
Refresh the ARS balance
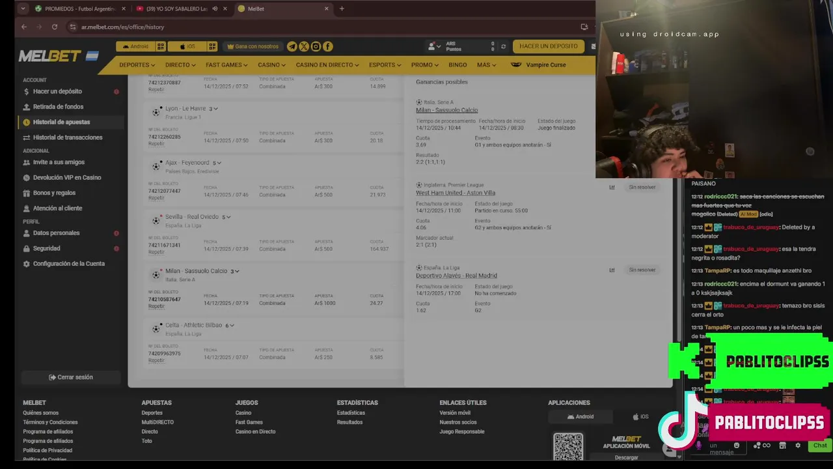503,46
